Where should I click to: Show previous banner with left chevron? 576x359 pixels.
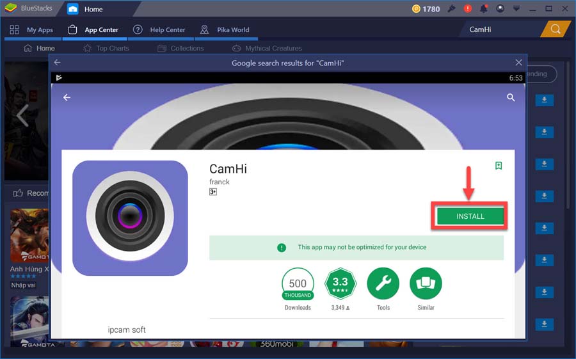(x=22, y=115)
